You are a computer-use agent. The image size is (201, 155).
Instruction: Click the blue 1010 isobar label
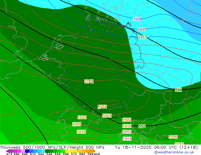142,29
